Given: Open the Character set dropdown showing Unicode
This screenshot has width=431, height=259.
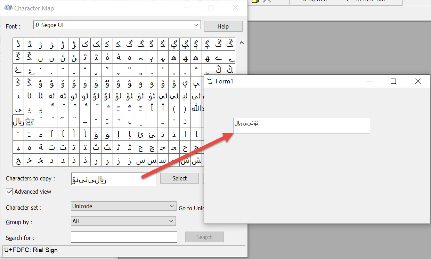Looking at the screenshot, I should click(x=123, y=206).
